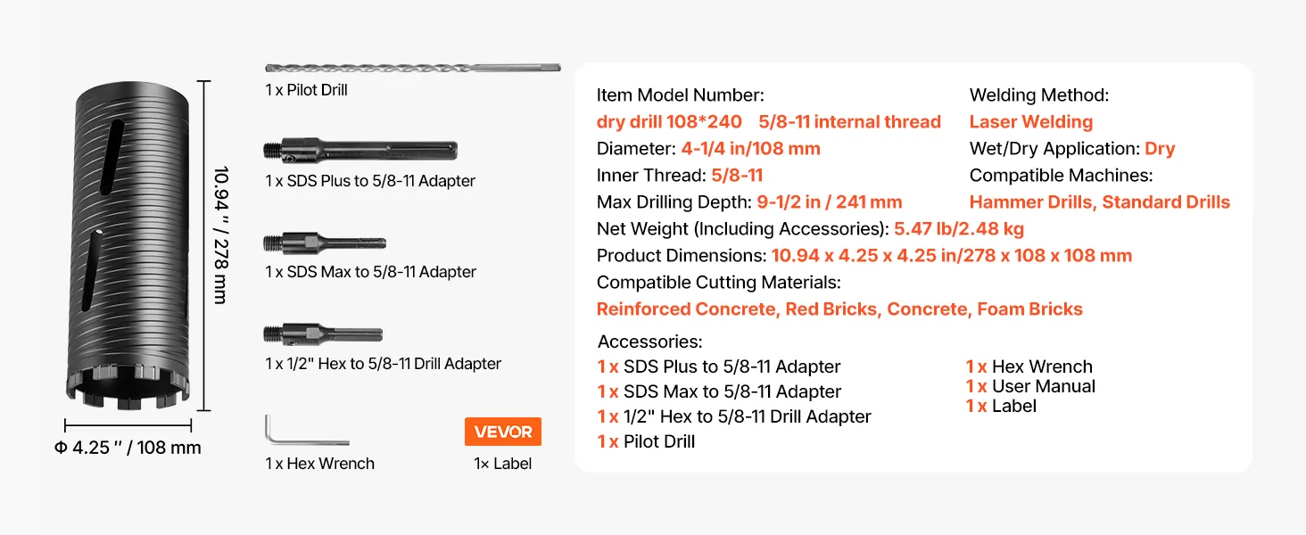Viewport: 1306px width, 535px height.
Task: Click the Product Dimensions specification line
Action: 864,256
